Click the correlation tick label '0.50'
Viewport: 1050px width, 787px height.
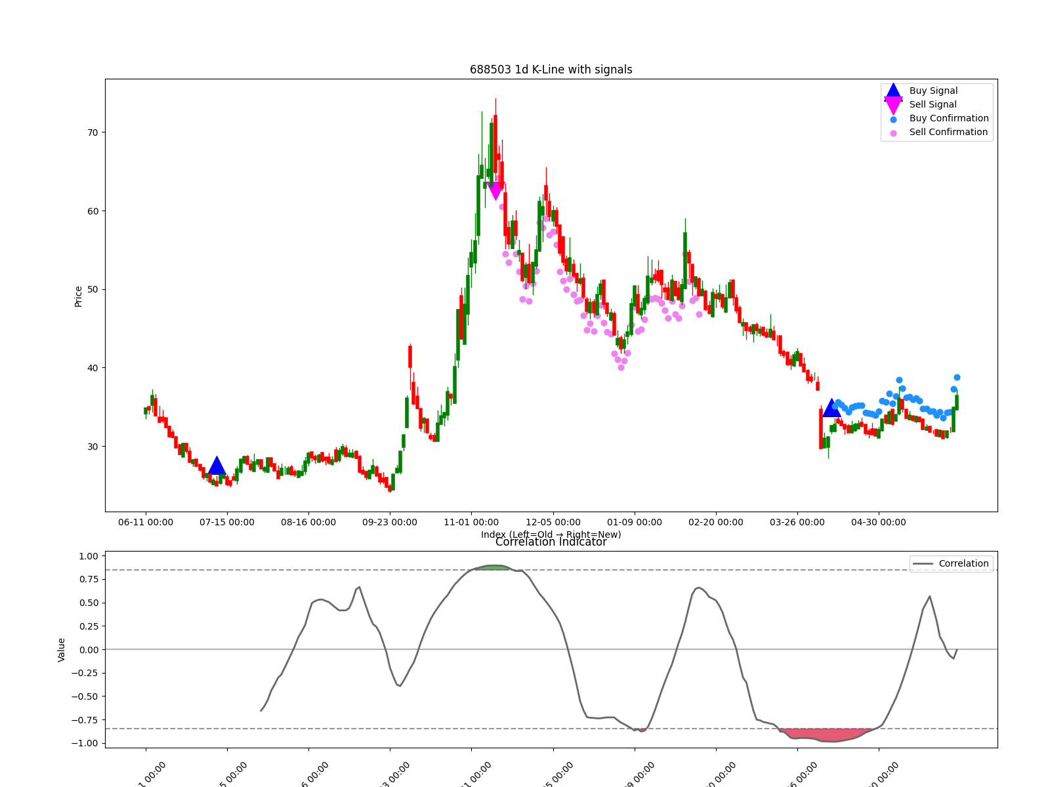(x=89, y=603)
